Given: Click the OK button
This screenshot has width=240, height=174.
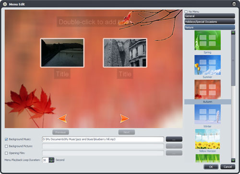Looking at the screenshot, I should 211,167.
